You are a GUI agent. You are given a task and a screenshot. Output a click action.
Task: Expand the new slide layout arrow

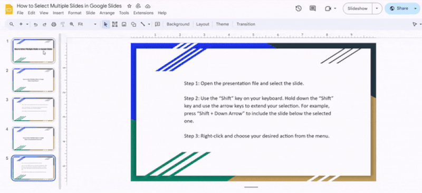pos(27,24)
